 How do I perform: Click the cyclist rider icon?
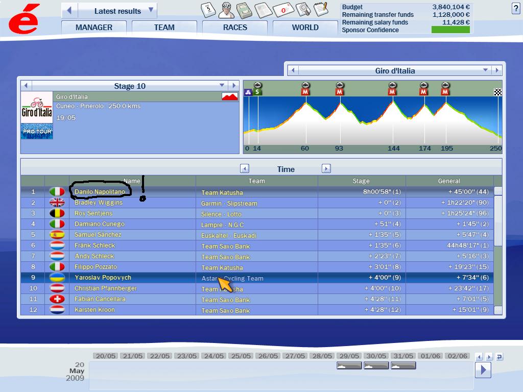coord(226,9)
